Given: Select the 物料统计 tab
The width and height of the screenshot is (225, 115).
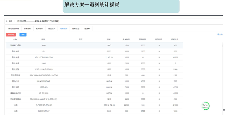Looking at the screenshot, I should (63, 29).
